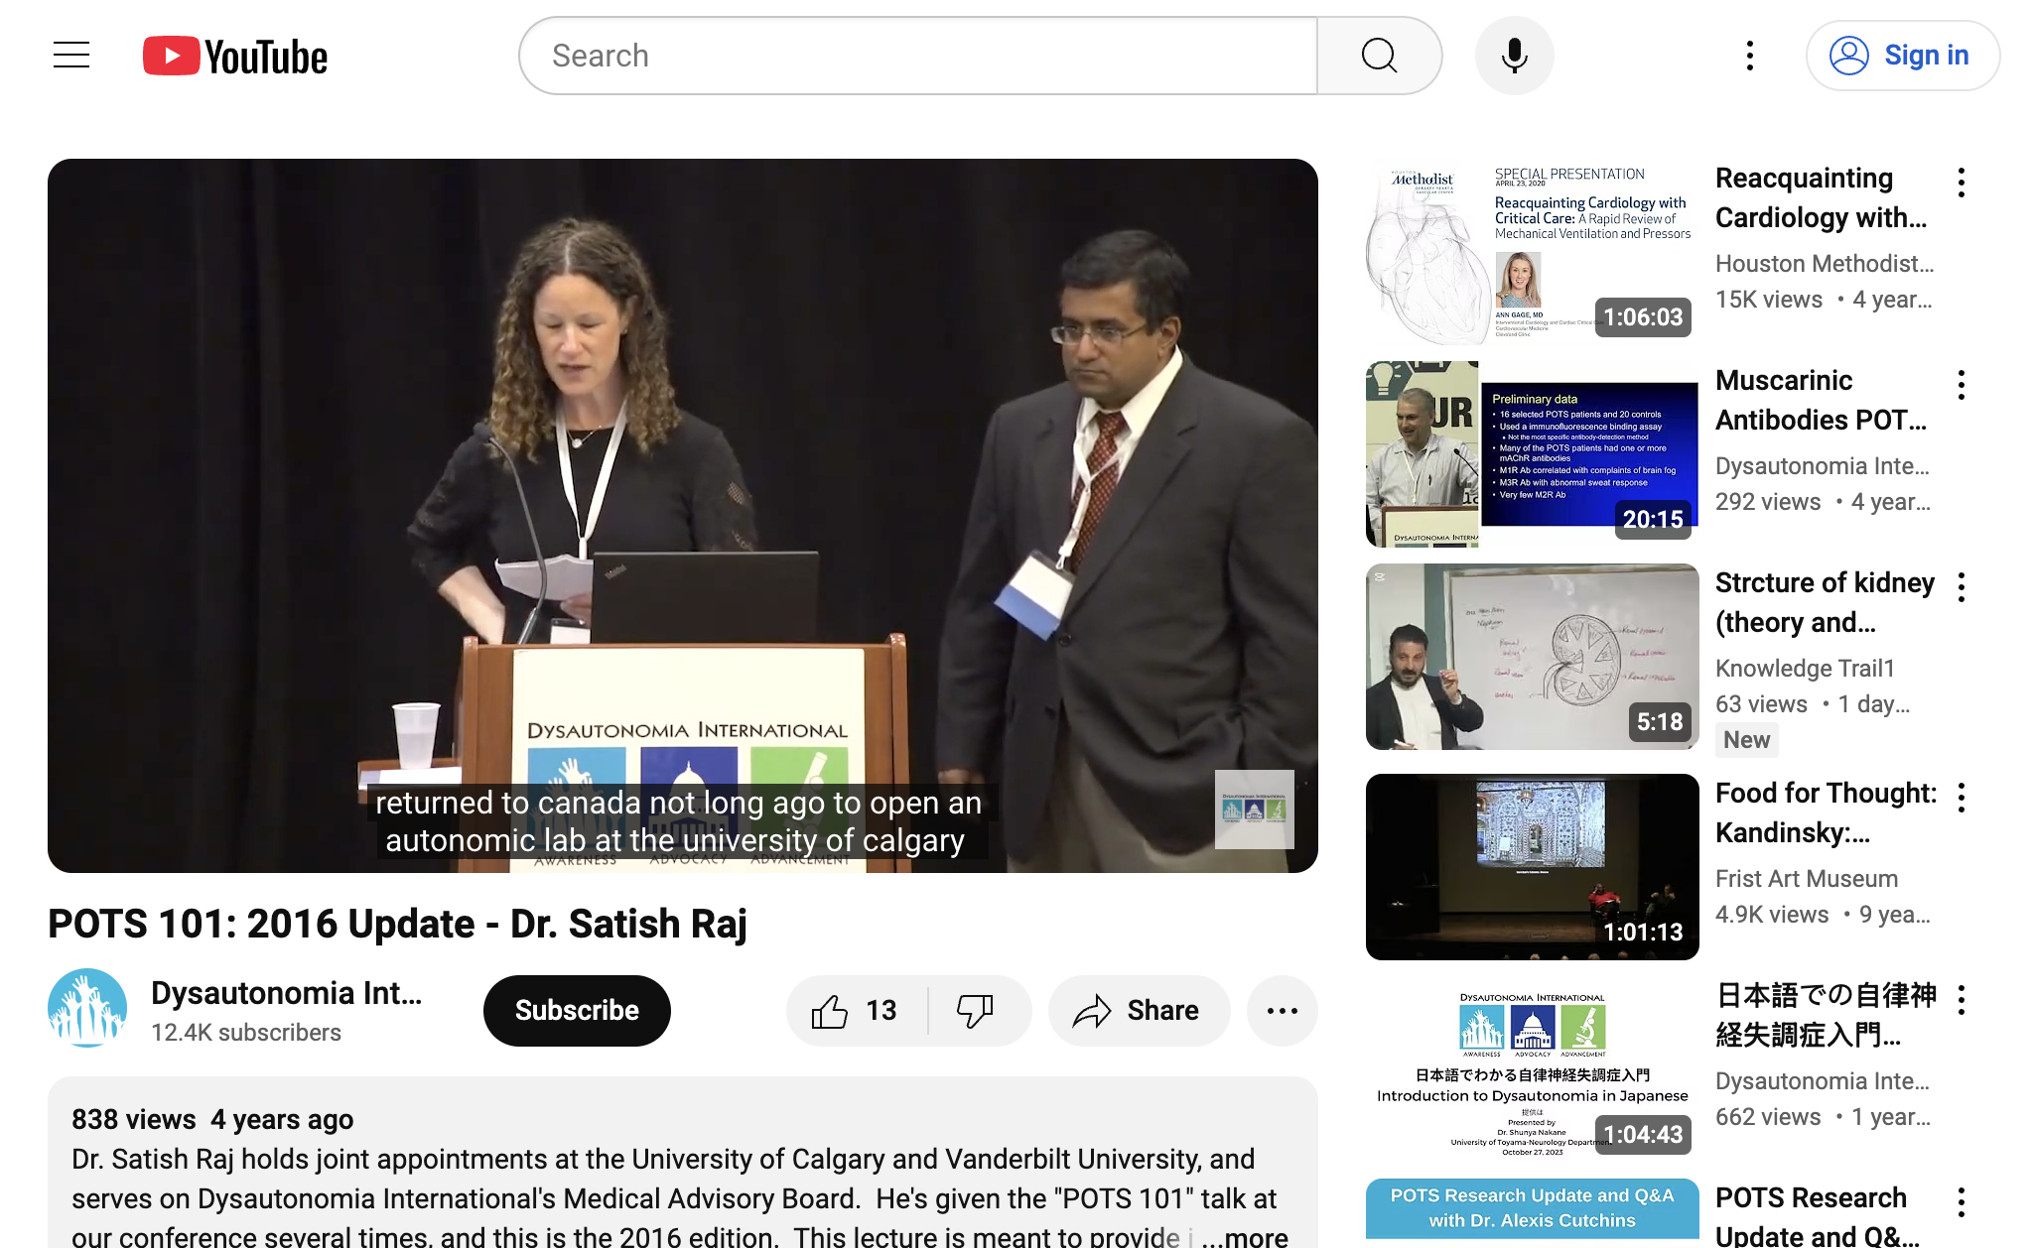Click the 12.4K subscribers text

tap(246, 1033)
